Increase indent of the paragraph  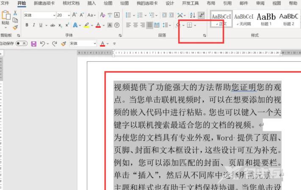[x=171, y=15]
